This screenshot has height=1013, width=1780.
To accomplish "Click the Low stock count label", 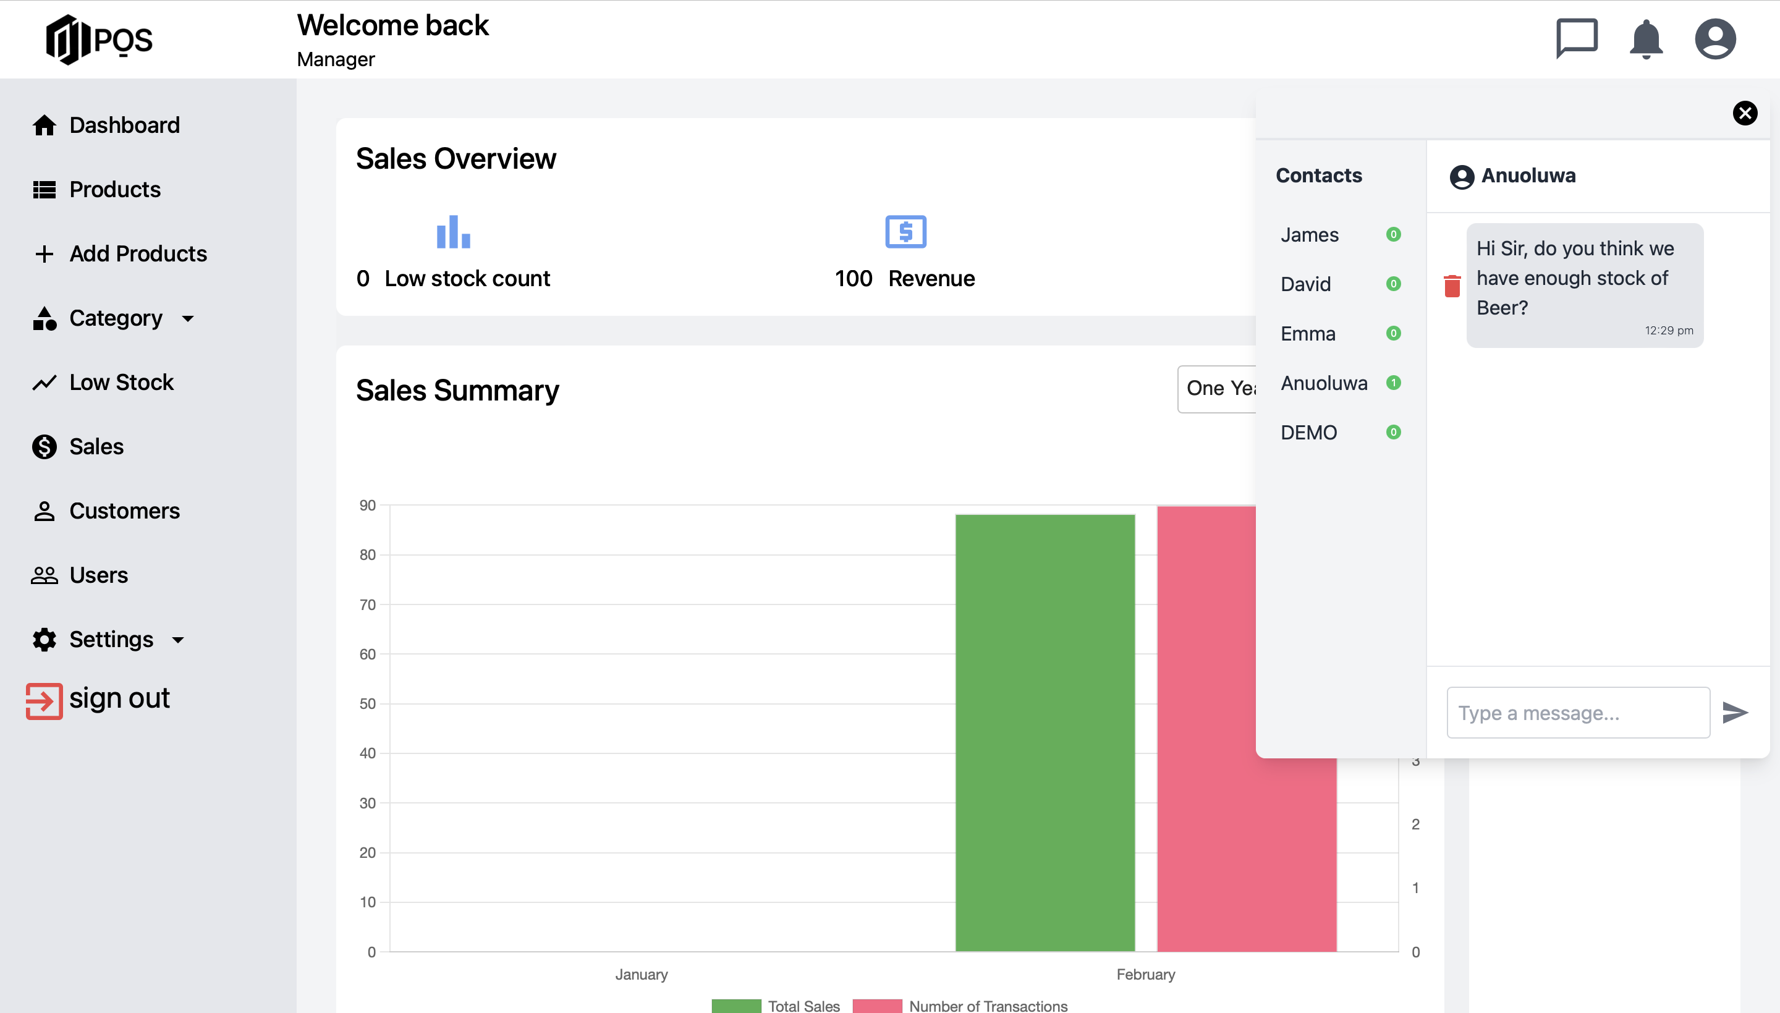I will coord(467,278).
